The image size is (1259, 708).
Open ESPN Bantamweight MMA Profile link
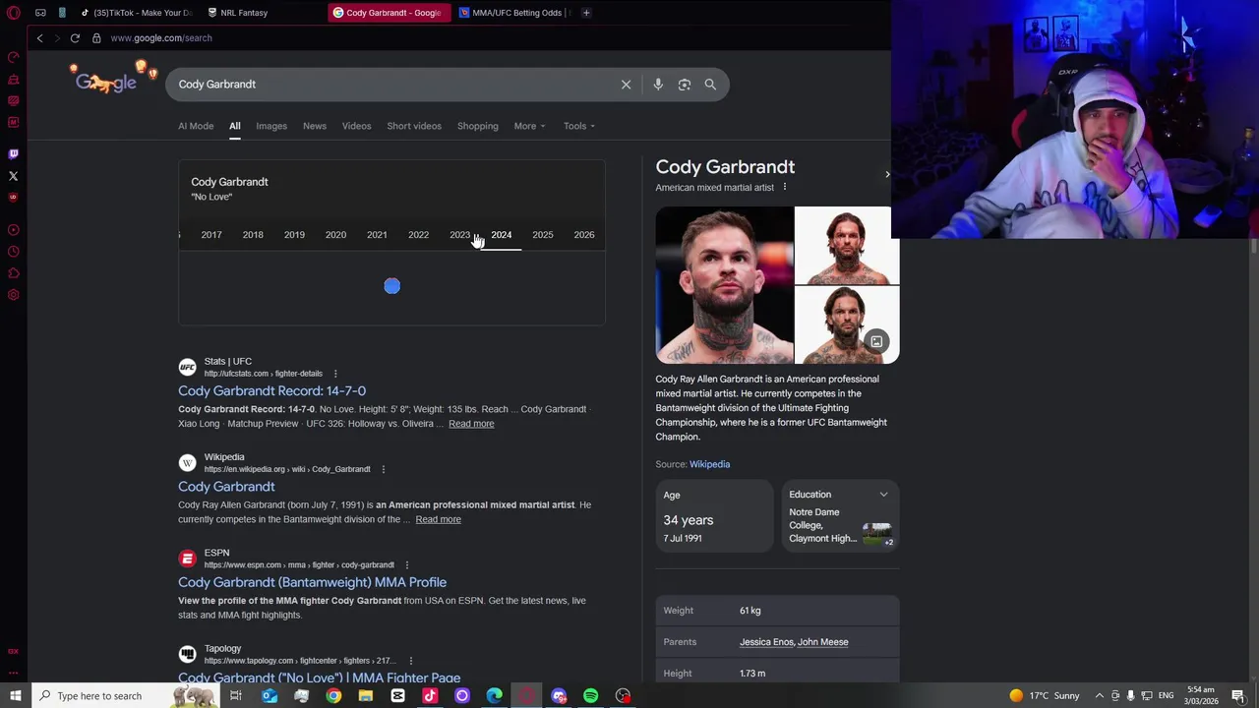[x=312, y=582]
